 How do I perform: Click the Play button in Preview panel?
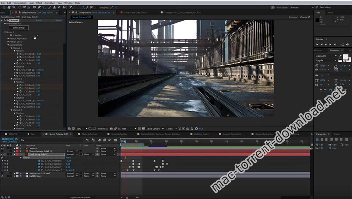coord(325,44)
